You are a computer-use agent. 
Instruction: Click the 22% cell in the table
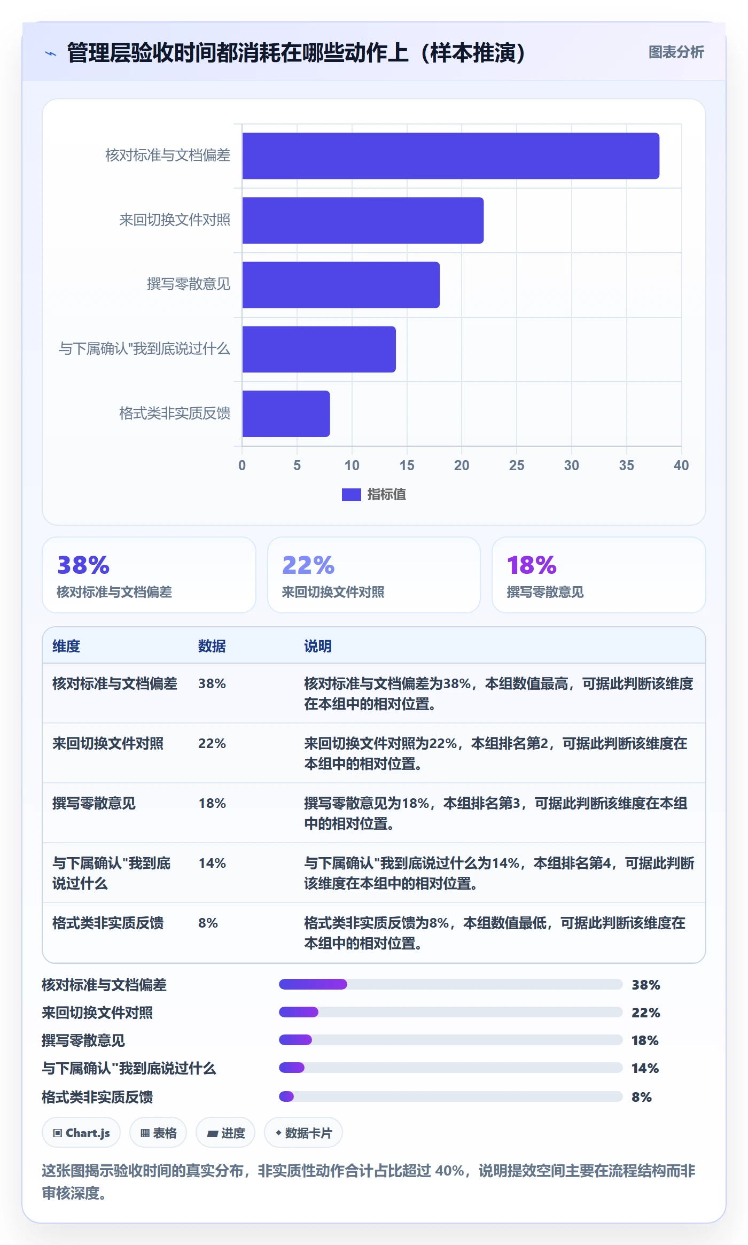(212, 743)
